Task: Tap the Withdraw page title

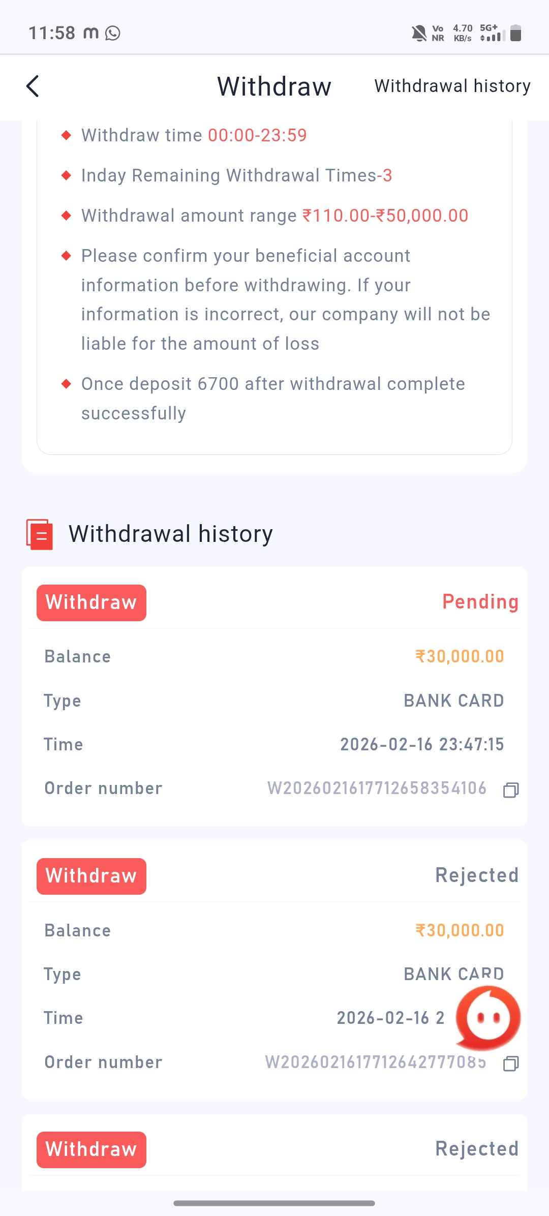Action: pyautogui.click(x=274, y=86)
